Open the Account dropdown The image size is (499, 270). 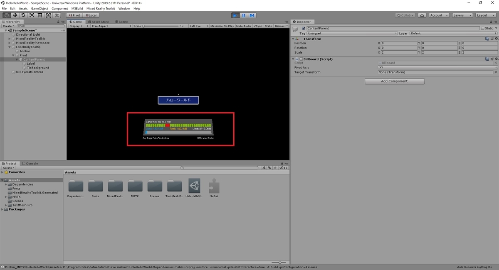439,15
